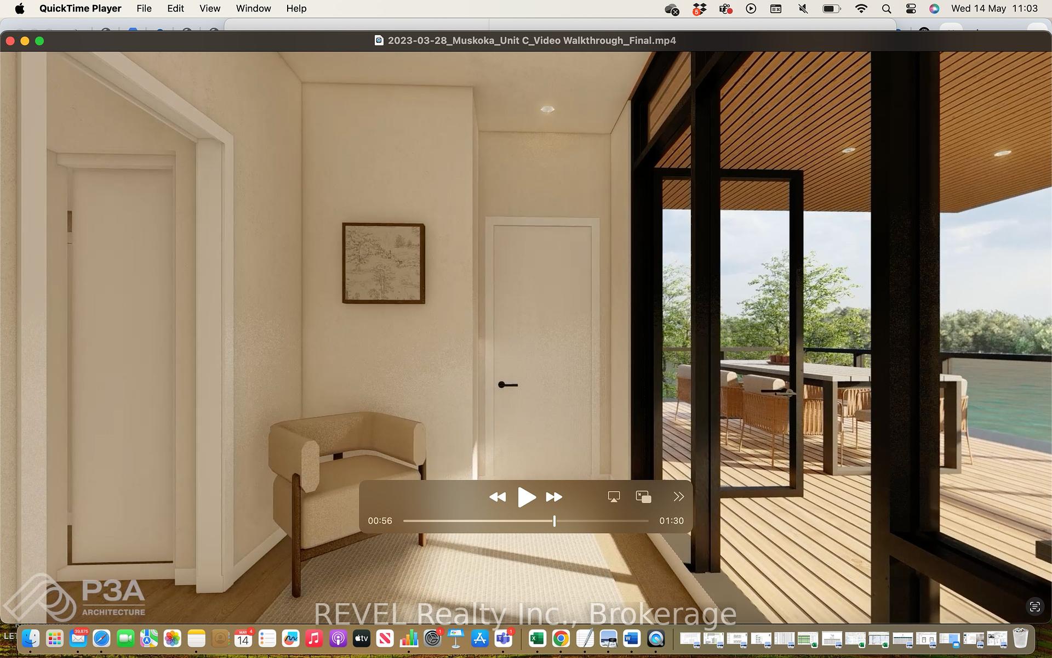The height and width of the screenshot is (658, 1052).
Task: Open the Wi-Fi menu
Action: (861, 8)
